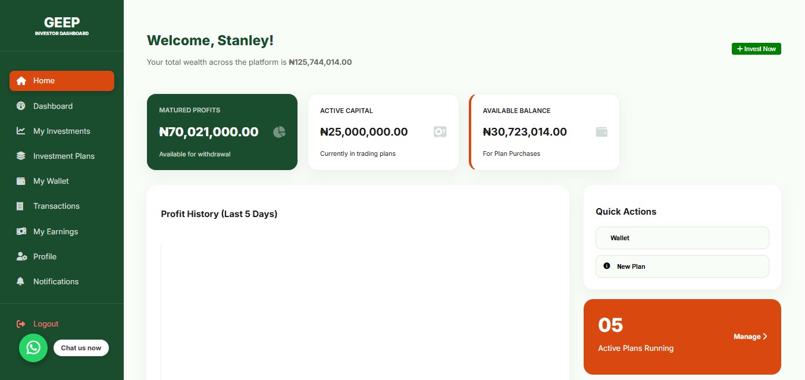Viewport: 805px width, 380px height.
Task: Click the wallet icon on Available Balance
Action: click(x=602, y=132)
